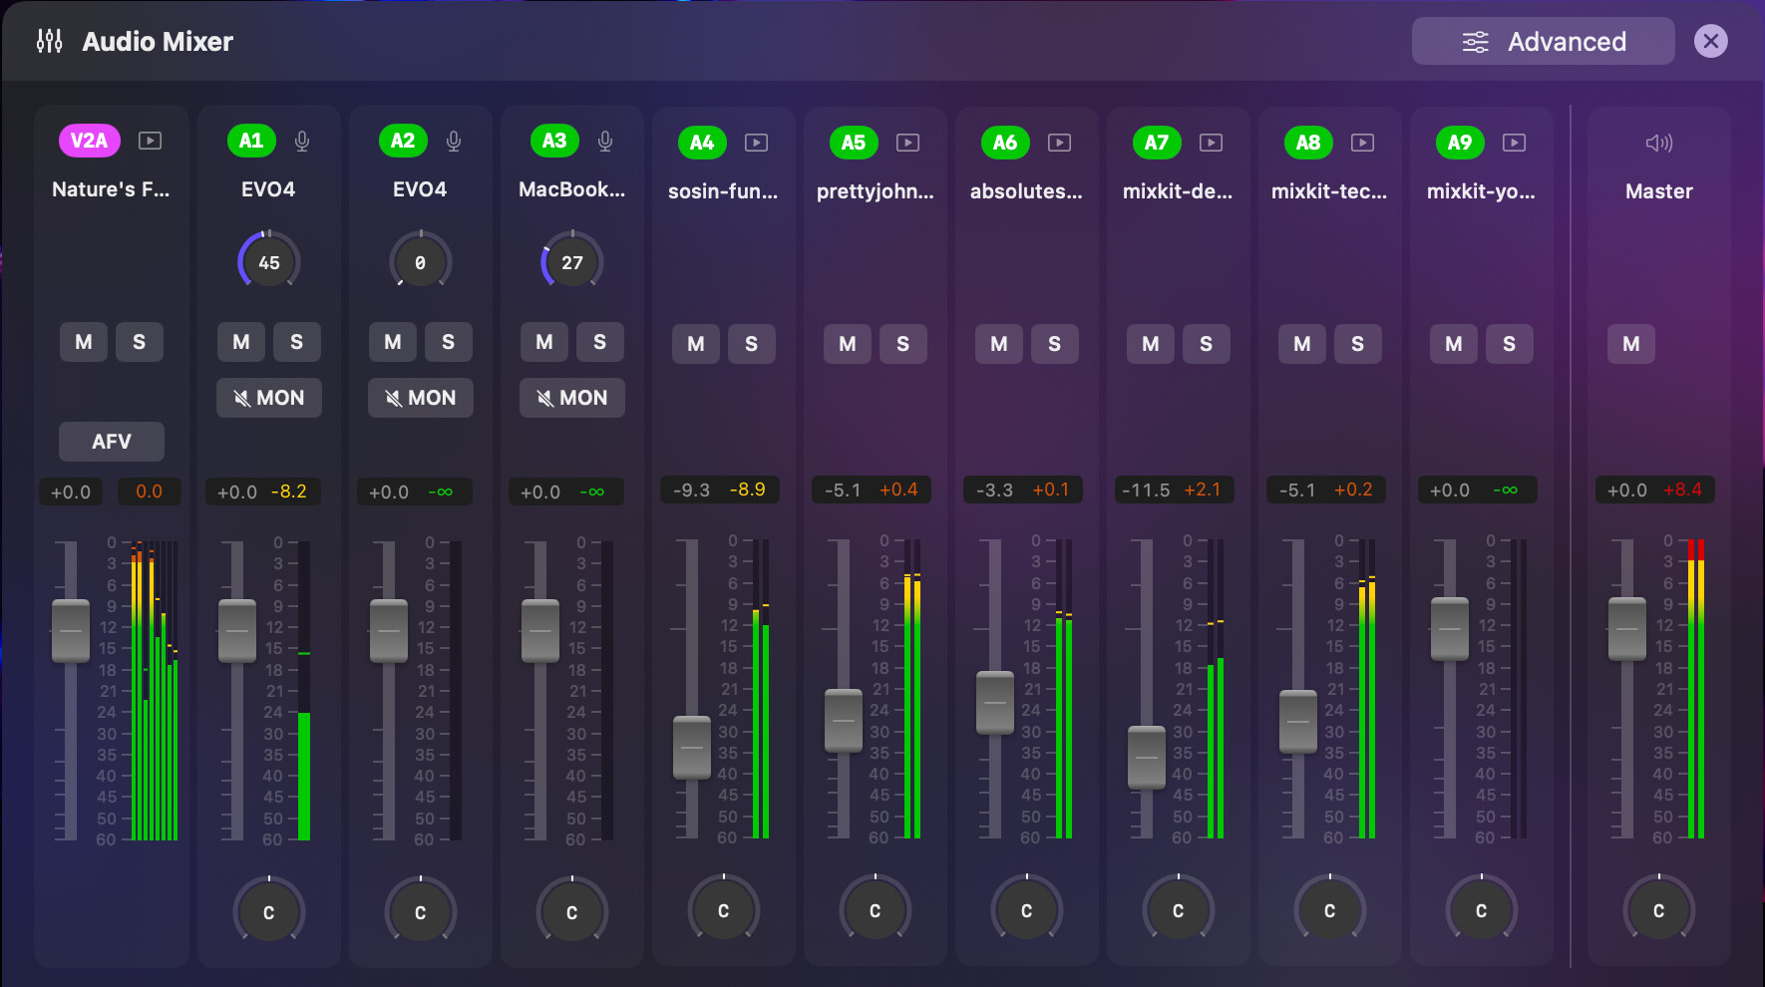1765x987 pixels.
Task: Click the A1 pan knob
Action: tap(269, 912)
